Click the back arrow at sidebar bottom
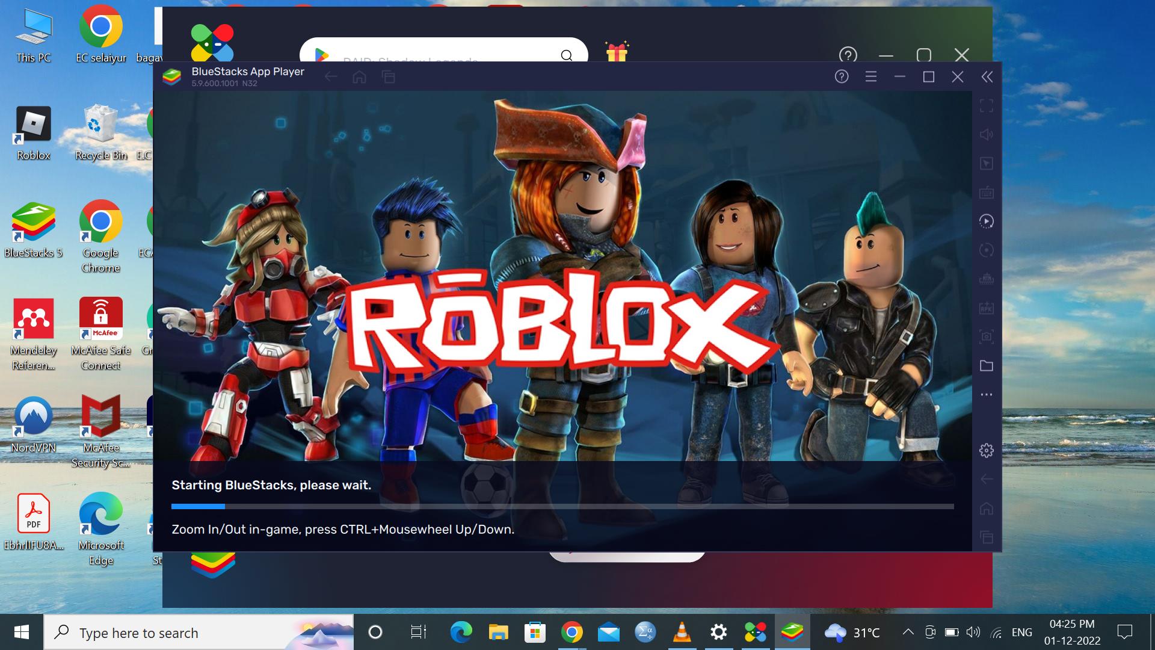Screen dimensions: 1155x650 (987, 479)
